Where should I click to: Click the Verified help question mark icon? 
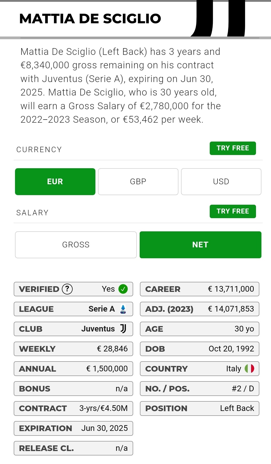click(67, 289)
